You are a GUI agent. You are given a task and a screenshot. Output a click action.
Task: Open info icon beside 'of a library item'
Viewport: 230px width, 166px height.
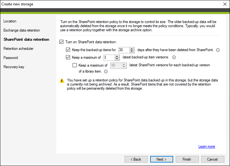pos(106,71)
